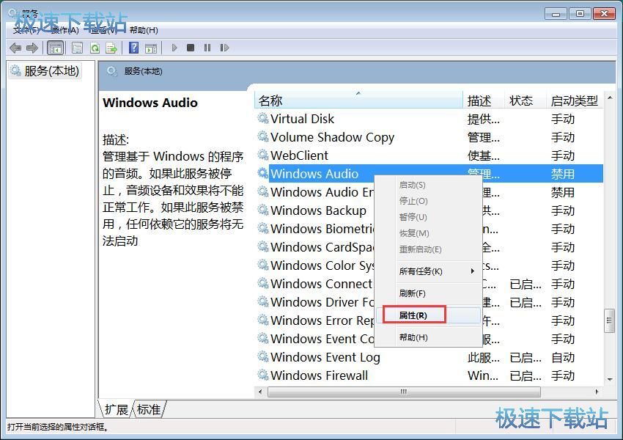Select the Windows Backup service

(x=318, y=210)
